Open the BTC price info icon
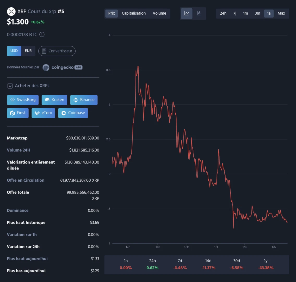 (x=42, y=35)
